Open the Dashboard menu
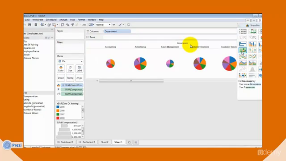Screen dimensions: 286x161 (51, 20)
